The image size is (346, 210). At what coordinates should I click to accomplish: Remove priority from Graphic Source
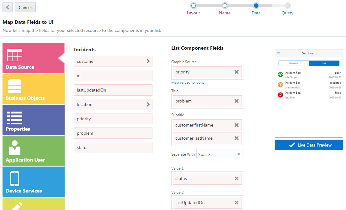pyautogui.click(x=237, y=72)
